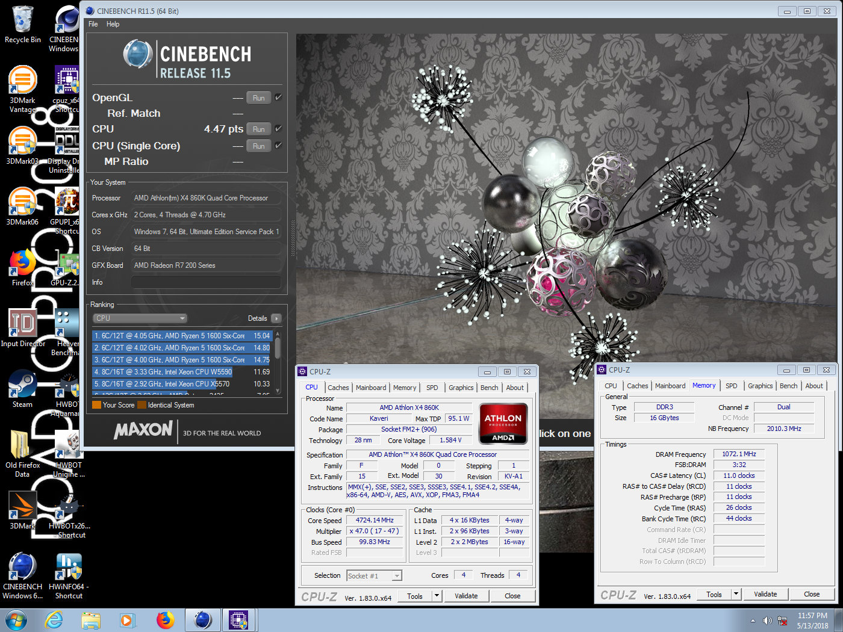
Task: Toggle OpenGL test checkbox
Action: click(x=278, y=97)
